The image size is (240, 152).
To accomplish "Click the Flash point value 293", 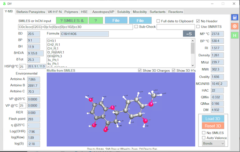I will pos(34,119).
